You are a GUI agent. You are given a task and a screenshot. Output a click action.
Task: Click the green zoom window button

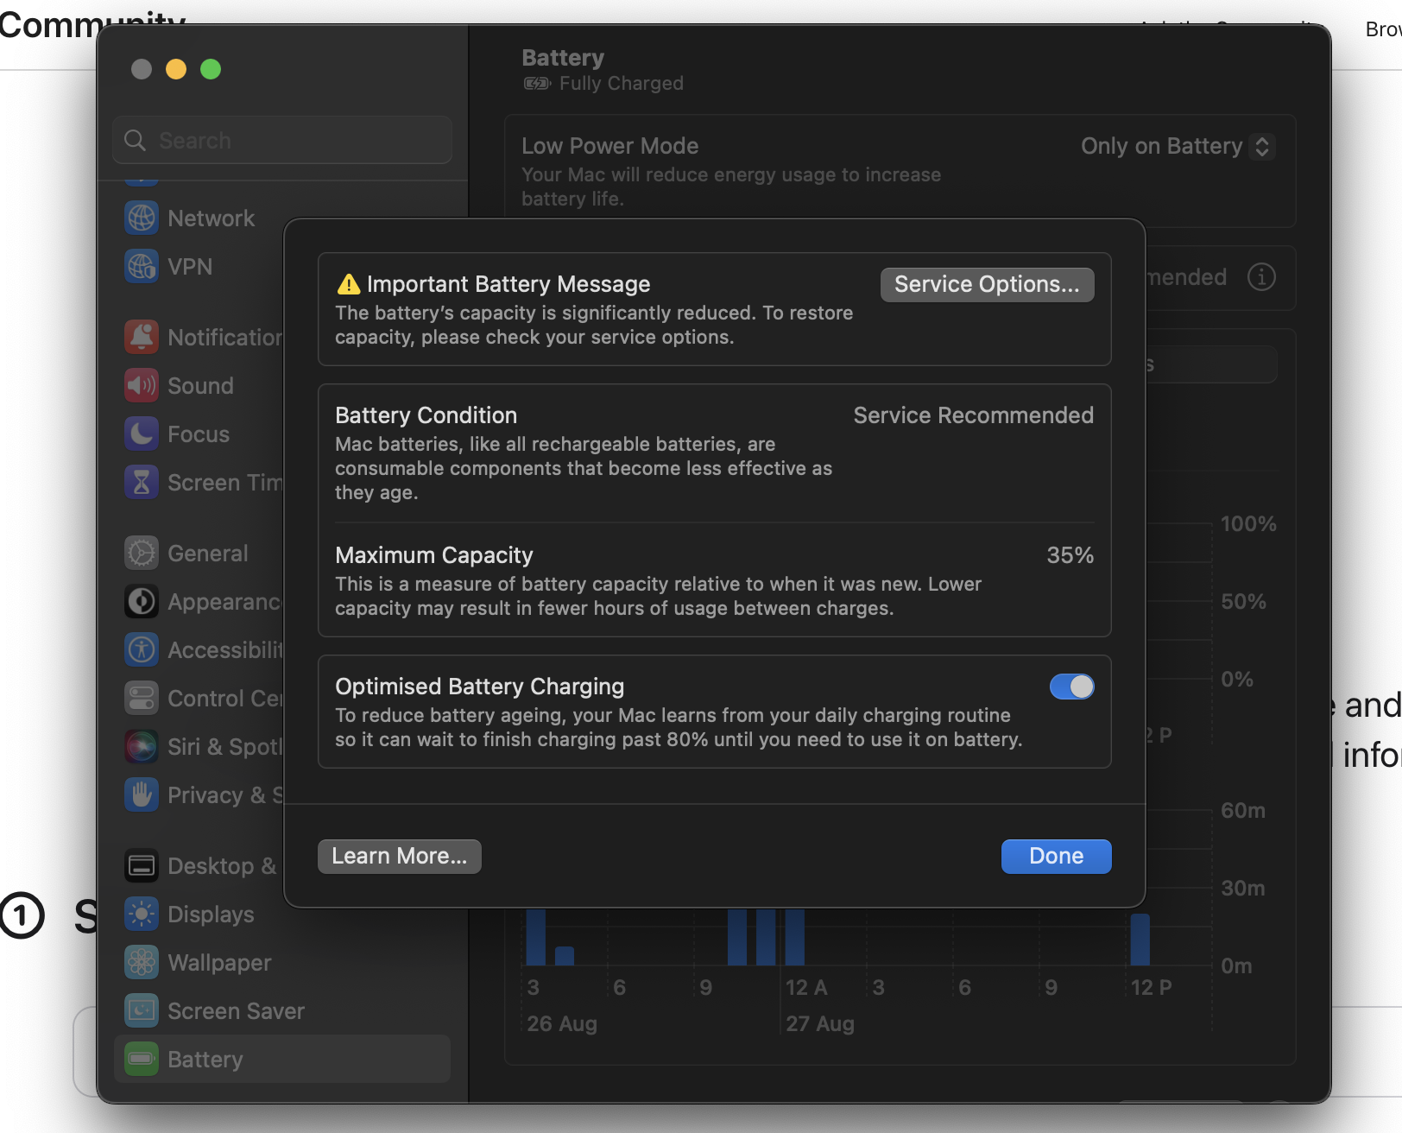click(211, 69)
